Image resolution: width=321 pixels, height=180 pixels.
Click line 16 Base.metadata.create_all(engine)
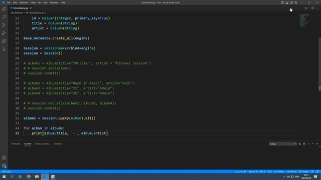[x=56, y=38]
